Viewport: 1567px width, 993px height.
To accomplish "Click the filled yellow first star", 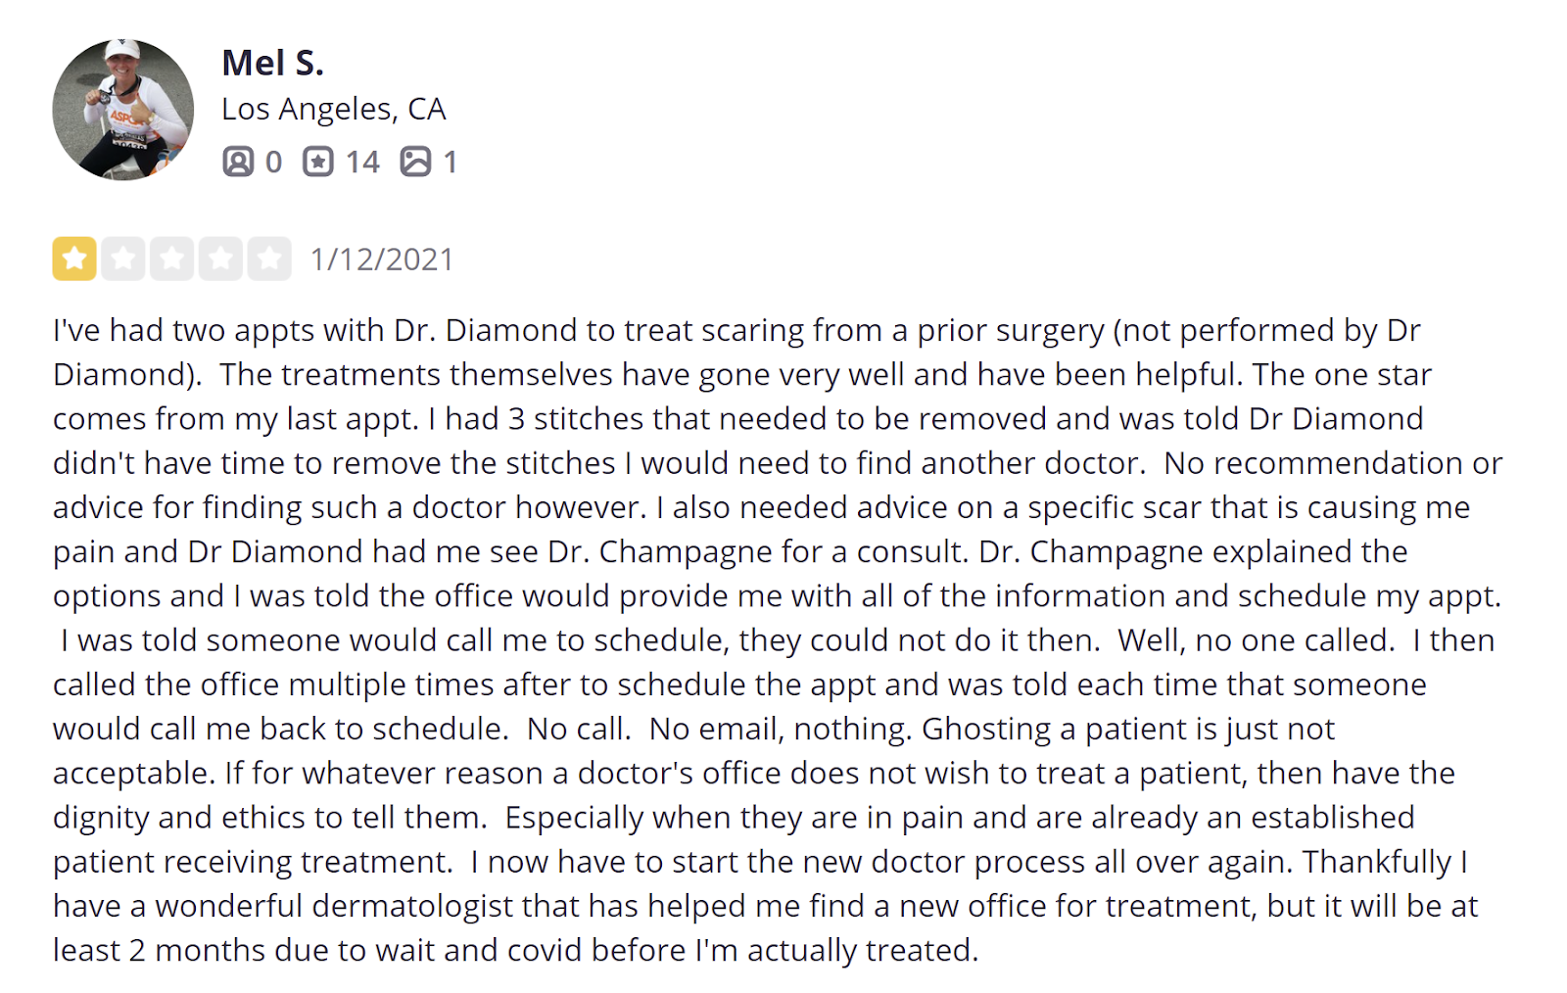I will tap(74, 260).
